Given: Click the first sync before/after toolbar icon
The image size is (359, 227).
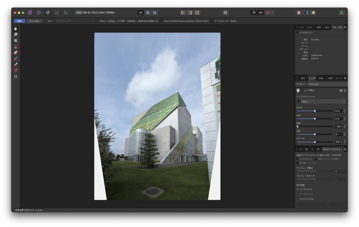Looking at the screenshot, I should 183,13.
